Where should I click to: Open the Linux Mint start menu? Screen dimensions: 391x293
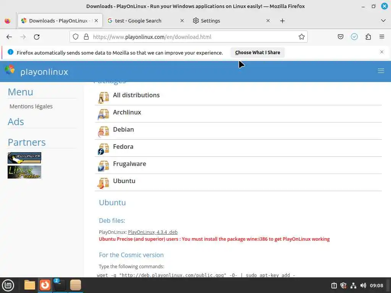8,285
